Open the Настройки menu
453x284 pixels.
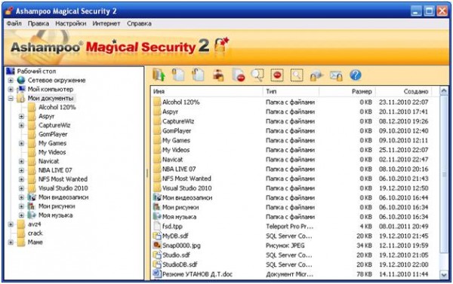(71, 23)
